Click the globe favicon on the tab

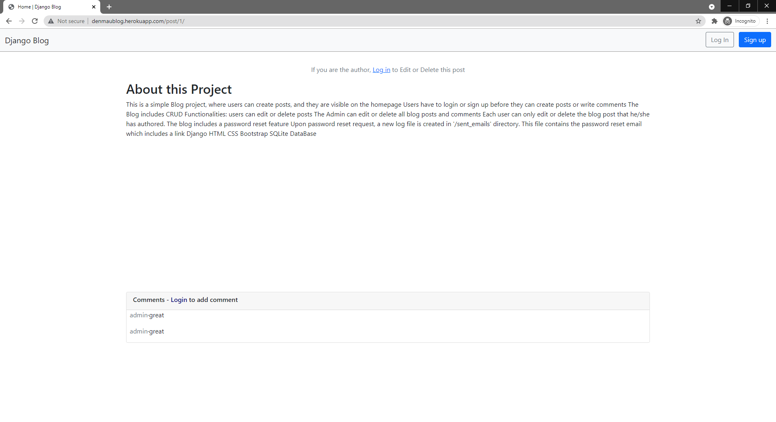tap(11, 7)
